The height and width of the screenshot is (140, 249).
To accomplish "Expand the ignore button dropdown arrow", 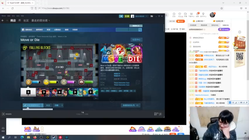I will (x=62, y=105).
